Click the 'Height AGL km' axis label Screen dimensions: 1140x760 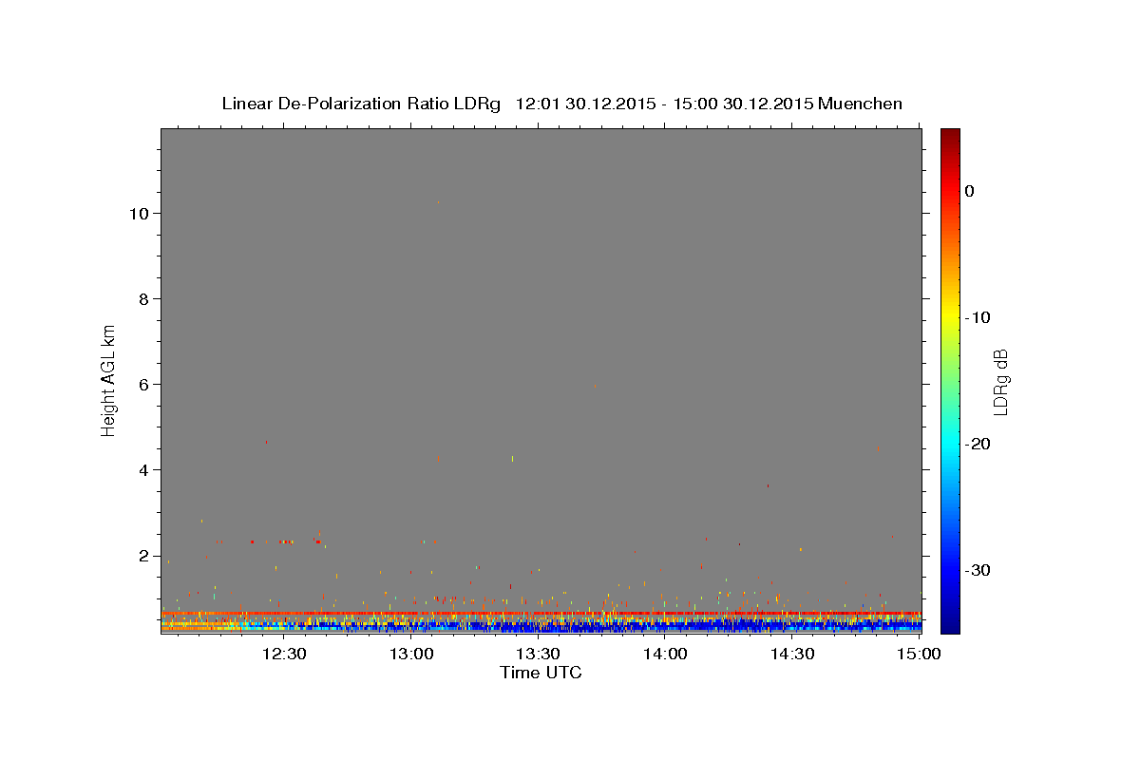[x=108, y=379]
